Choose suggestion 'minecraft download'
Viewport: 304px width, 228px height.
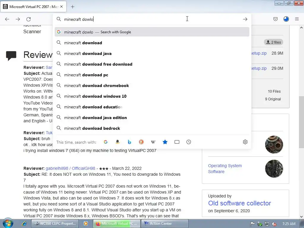tap(152, 43)
